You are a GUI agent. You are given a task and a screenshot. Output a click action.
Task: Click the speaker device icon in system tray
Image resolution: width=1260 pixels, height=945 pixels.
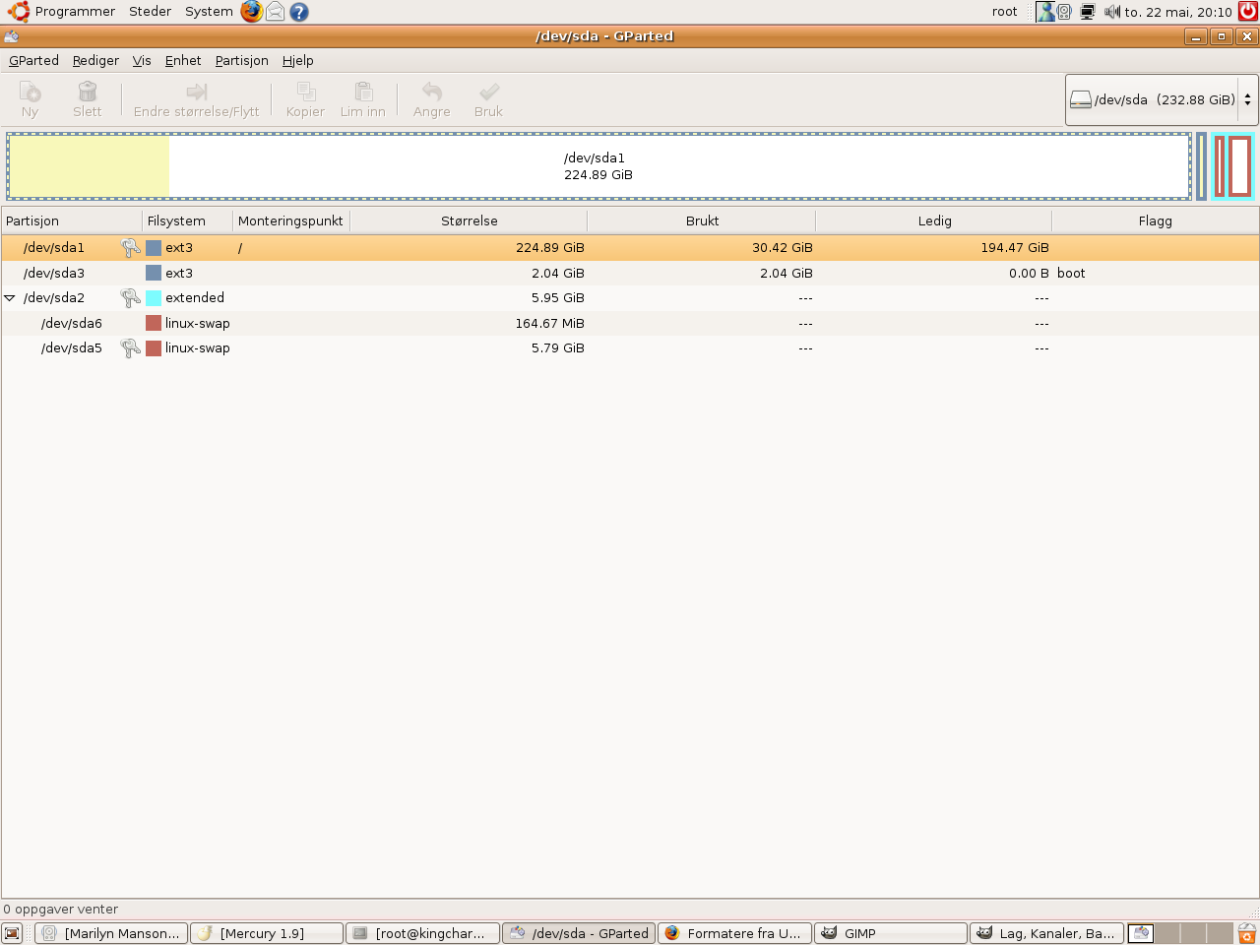click(1064, 12)
